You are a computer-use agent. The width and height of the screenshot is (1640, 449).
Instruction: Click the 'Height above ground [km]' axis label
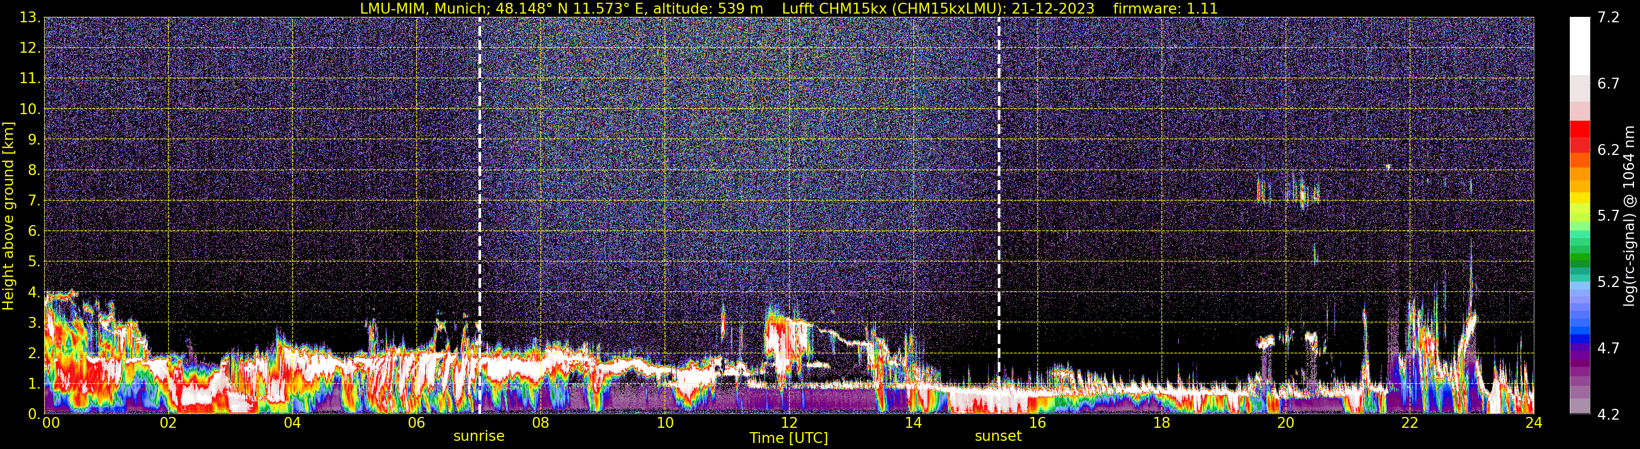click(8, 216)
